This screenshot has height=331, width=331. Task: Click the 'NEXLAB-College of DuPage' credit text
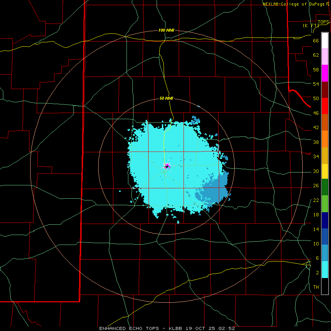[293, 4]
